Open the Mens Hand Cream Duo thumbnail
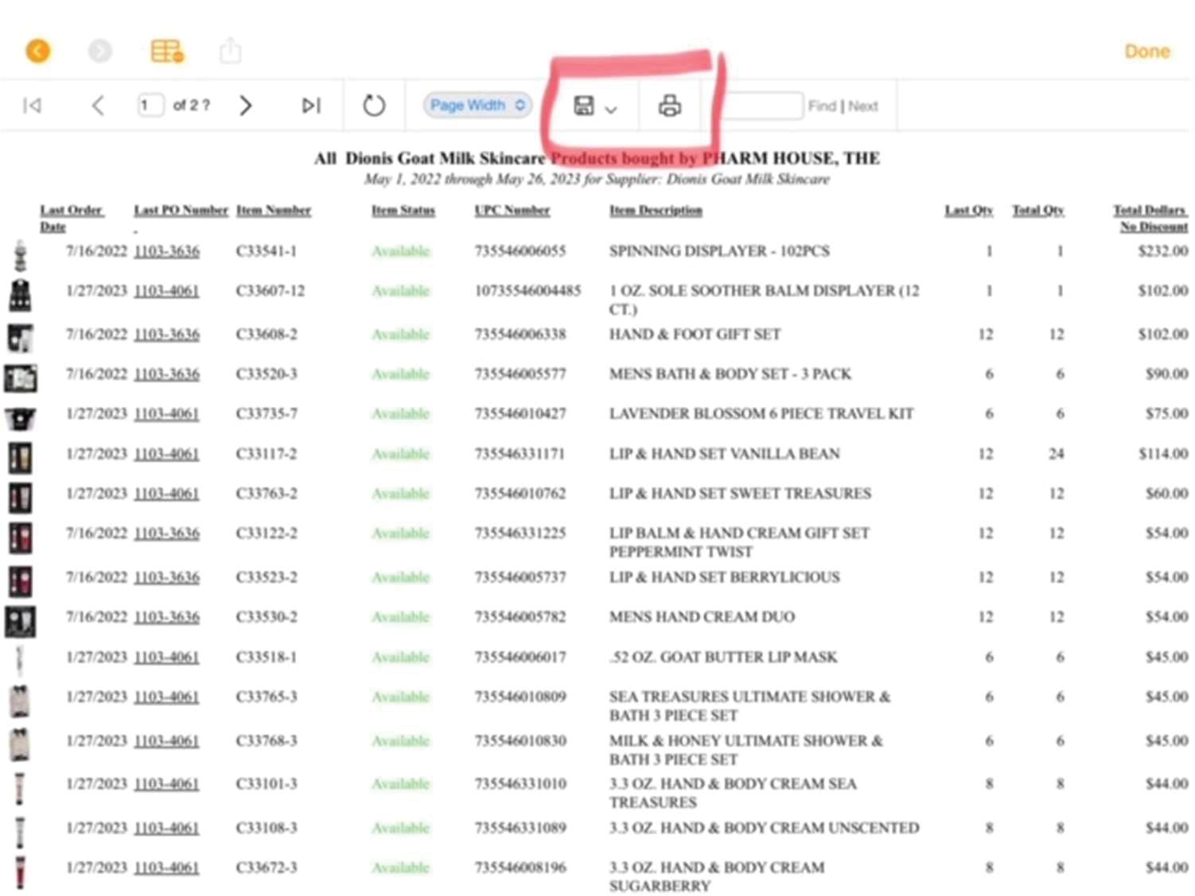Screen dimensions: 1195x896 coord(20,621)
